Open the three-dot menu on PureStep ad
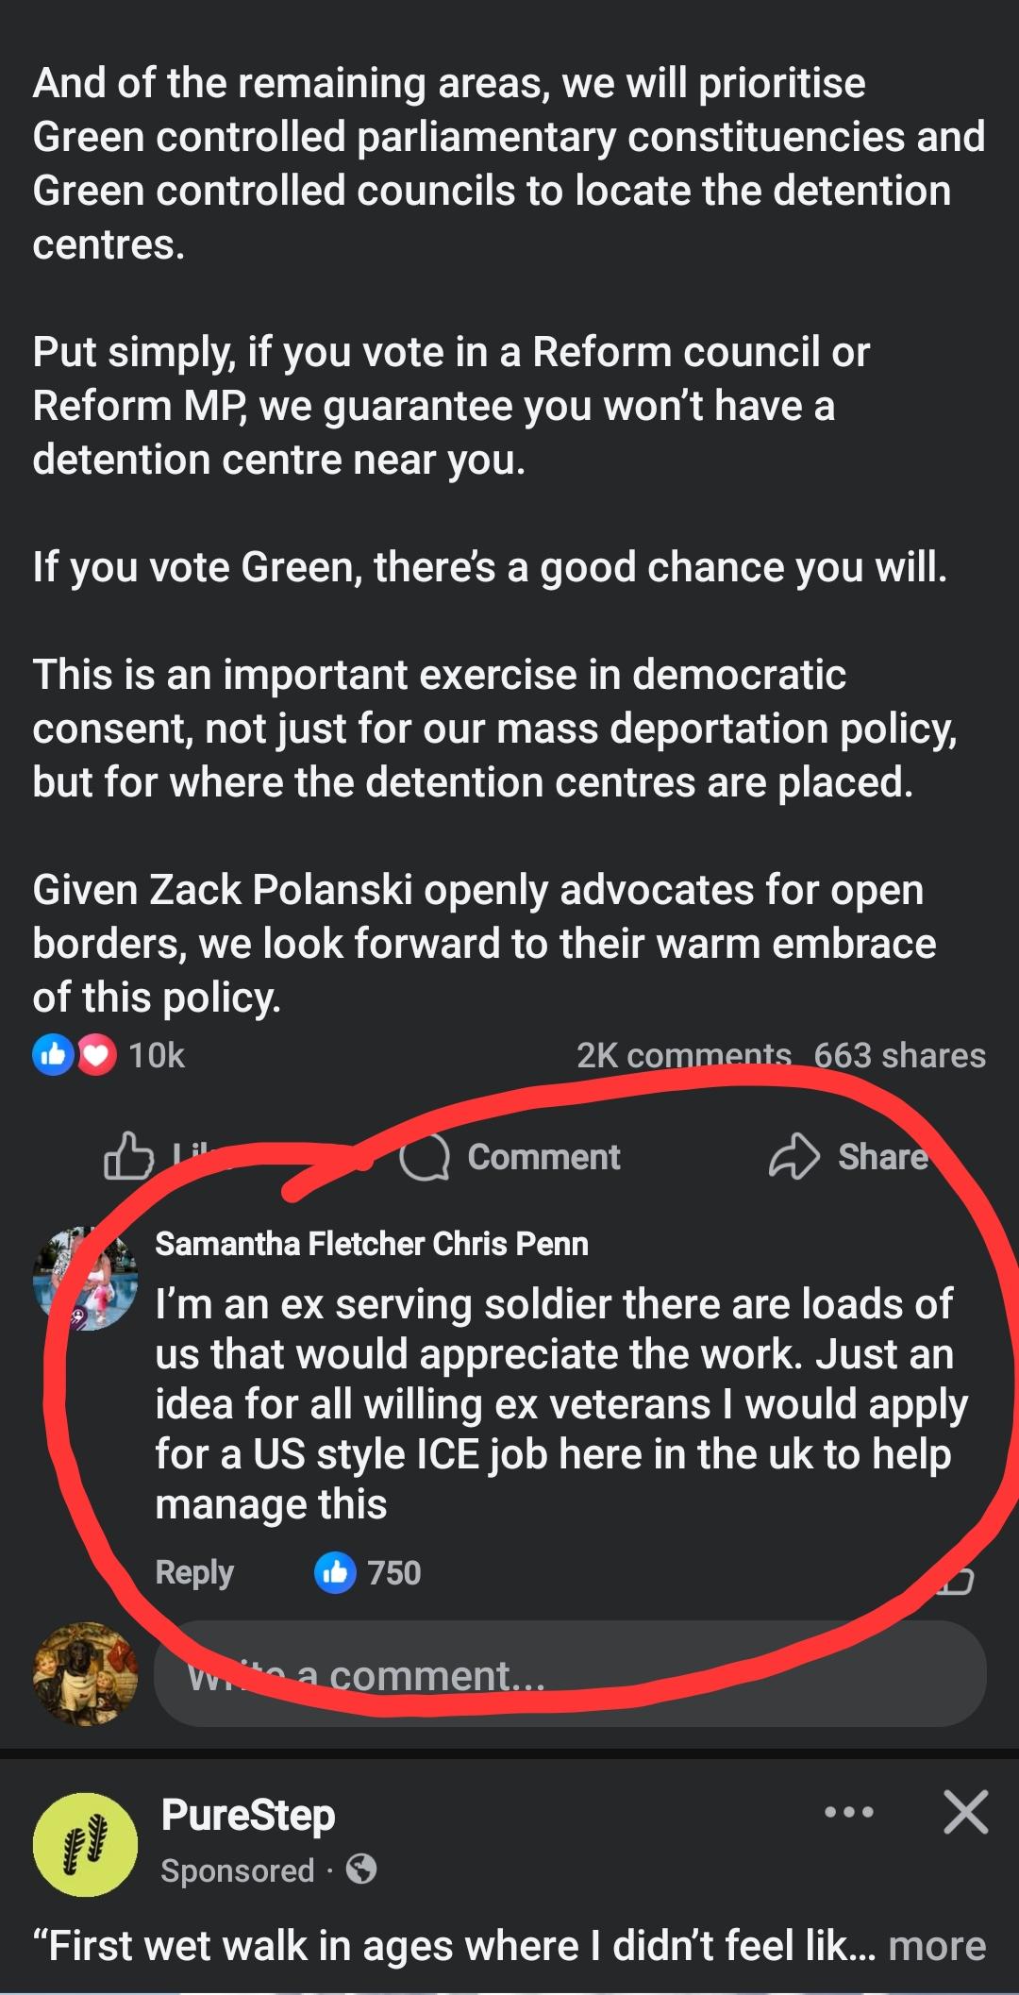Viewport: 1019px width, 1995px height. click(x=849, y=1812)
